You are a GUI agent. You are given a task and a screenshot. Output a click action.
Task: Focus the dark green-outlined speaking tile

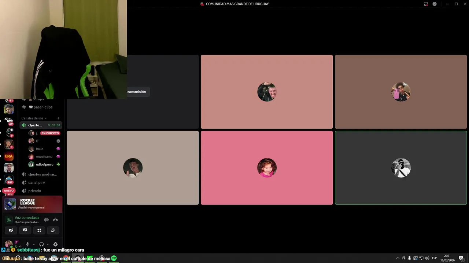click(x=401, y=168)
